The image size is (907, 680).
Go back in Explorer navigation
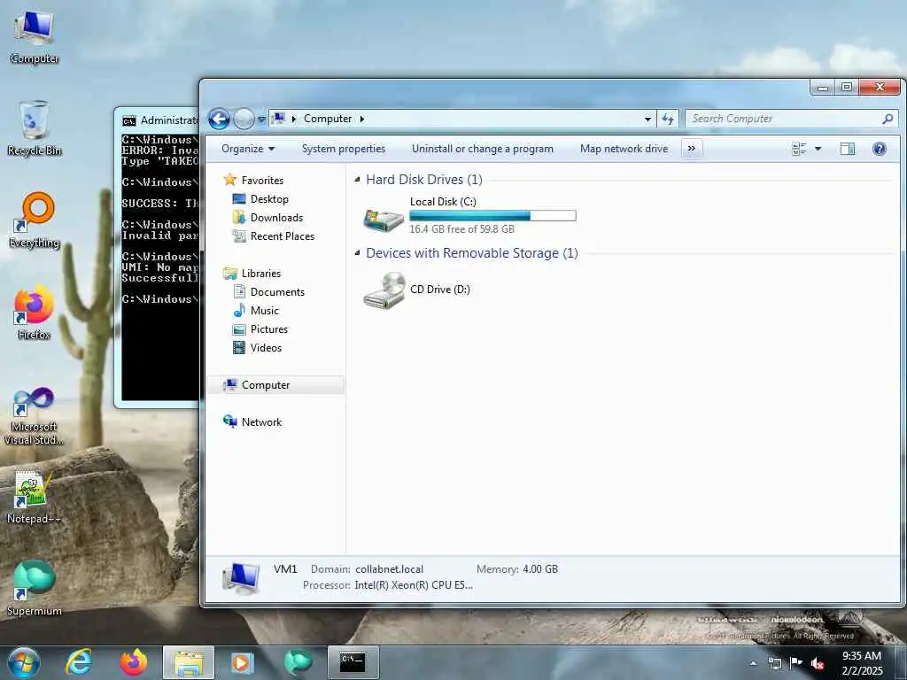tap(219, 120)
